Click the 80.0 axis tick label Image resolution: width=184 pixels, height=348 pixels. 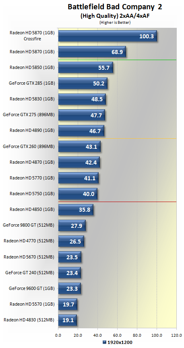[137, 335]
